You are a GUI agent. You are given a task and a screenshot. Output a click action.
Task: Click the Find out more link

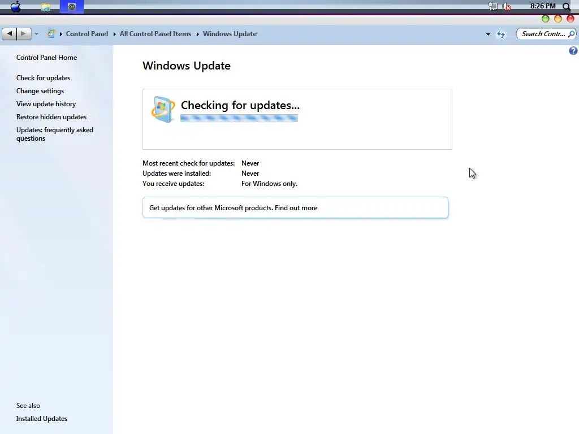296,208
